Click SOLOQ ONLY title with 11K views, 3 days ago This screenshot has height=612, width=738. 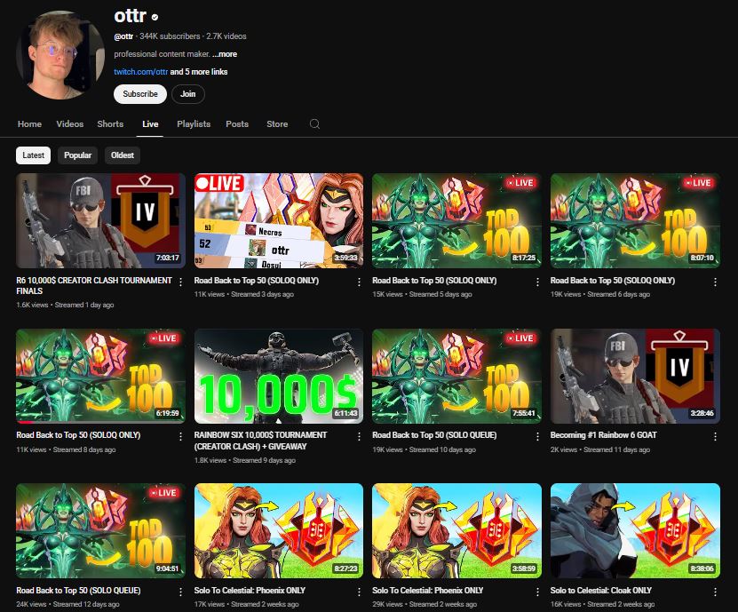pyautogui.click(x=257, y=281)
